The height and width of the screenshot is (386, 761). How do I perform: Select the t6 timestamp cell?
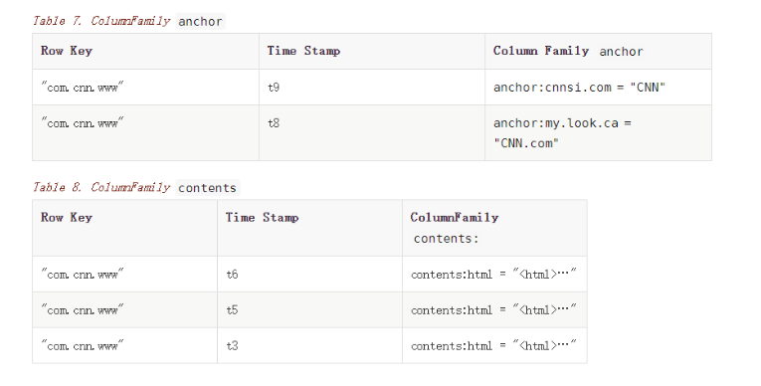pos(309,274)
